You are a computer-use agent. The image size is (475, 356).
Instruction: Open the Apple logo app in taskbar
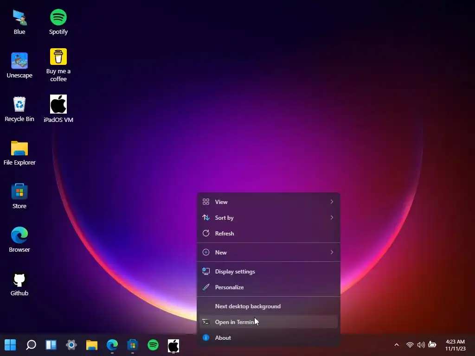pos(173,345)
